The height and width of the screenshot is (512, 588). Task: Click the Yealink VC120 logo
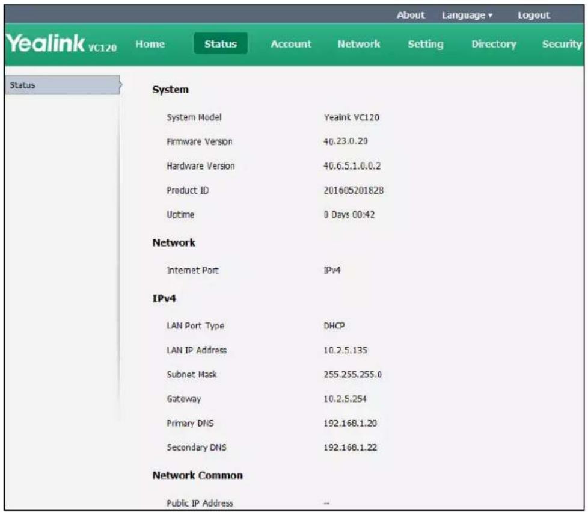(61, 43)
